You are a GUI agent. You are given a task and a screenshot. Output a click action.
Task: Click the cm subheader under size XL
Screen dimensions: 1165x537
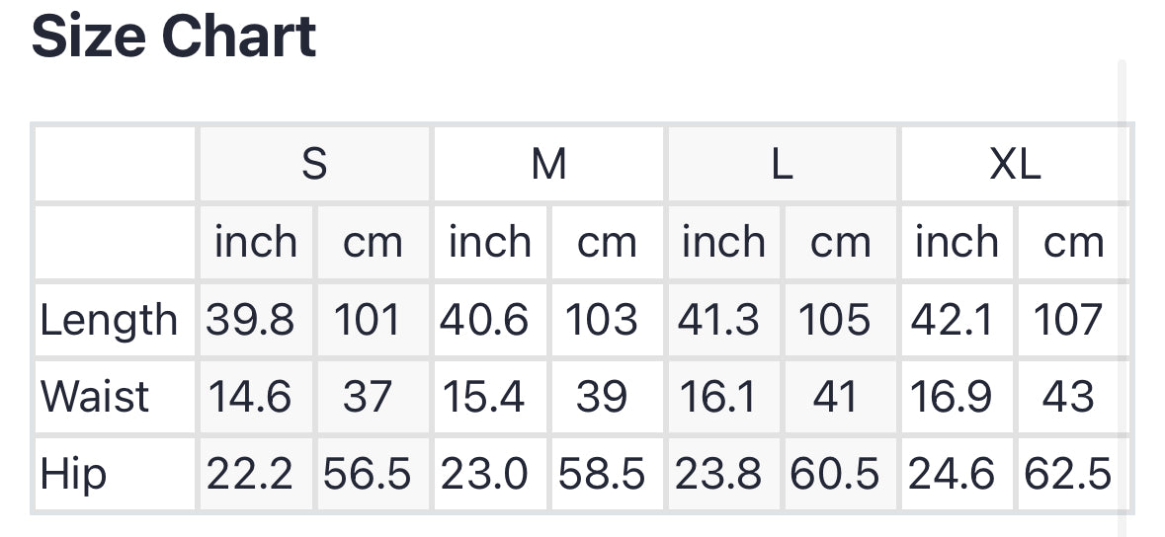(1073, 242)
